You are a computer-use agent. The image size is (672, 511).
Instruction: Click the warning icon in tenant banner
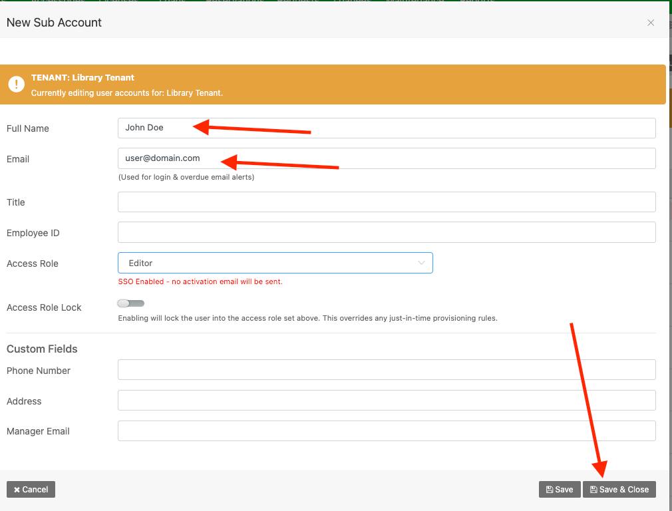16,85
